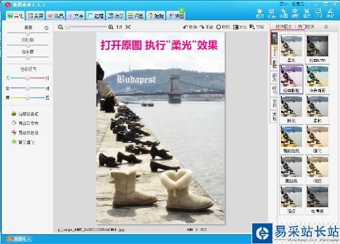The image size is (340, 244).
Task: Click the red app logo in the title bar
Action: (x=8, y=5)
